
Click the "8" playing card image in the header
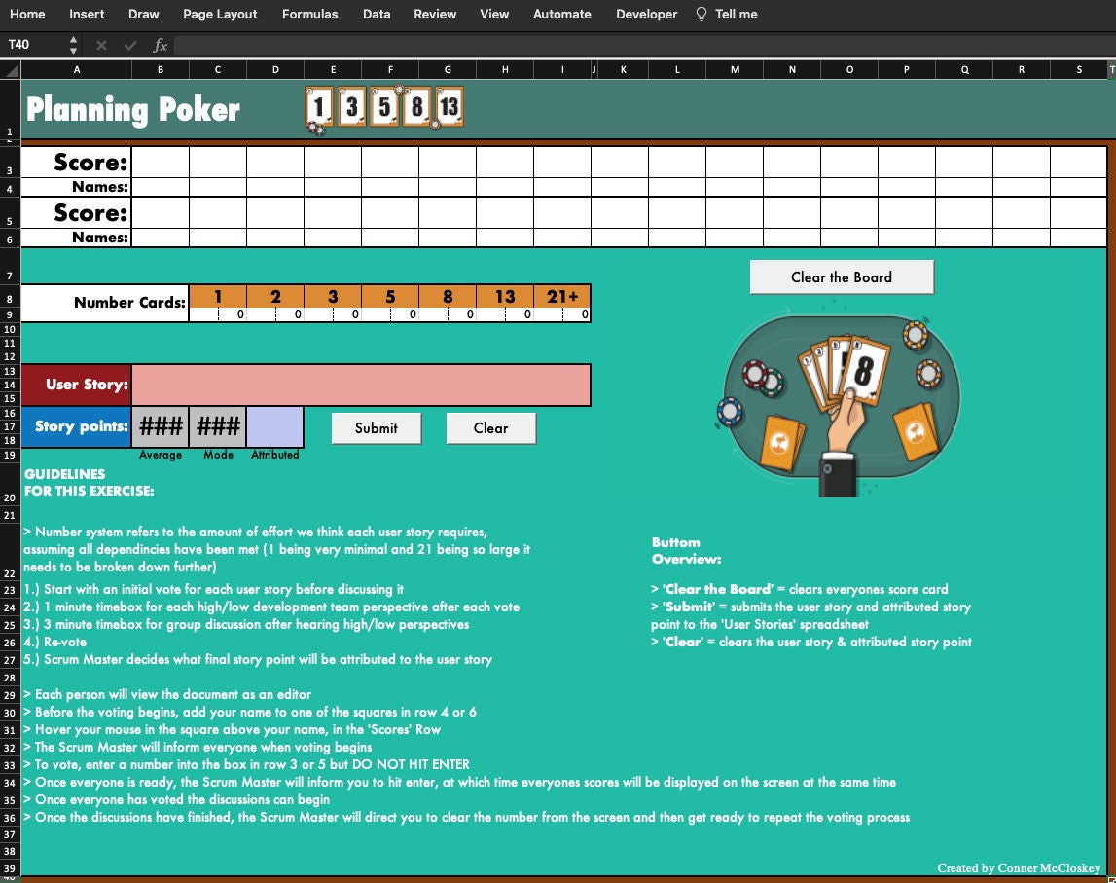[x=415, y=107]
